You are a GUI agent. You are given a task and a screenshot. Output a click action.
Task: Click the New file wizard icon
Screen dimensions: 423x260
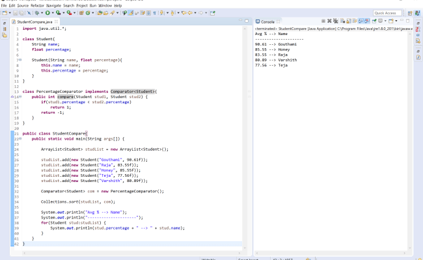[x=5, y=13]
